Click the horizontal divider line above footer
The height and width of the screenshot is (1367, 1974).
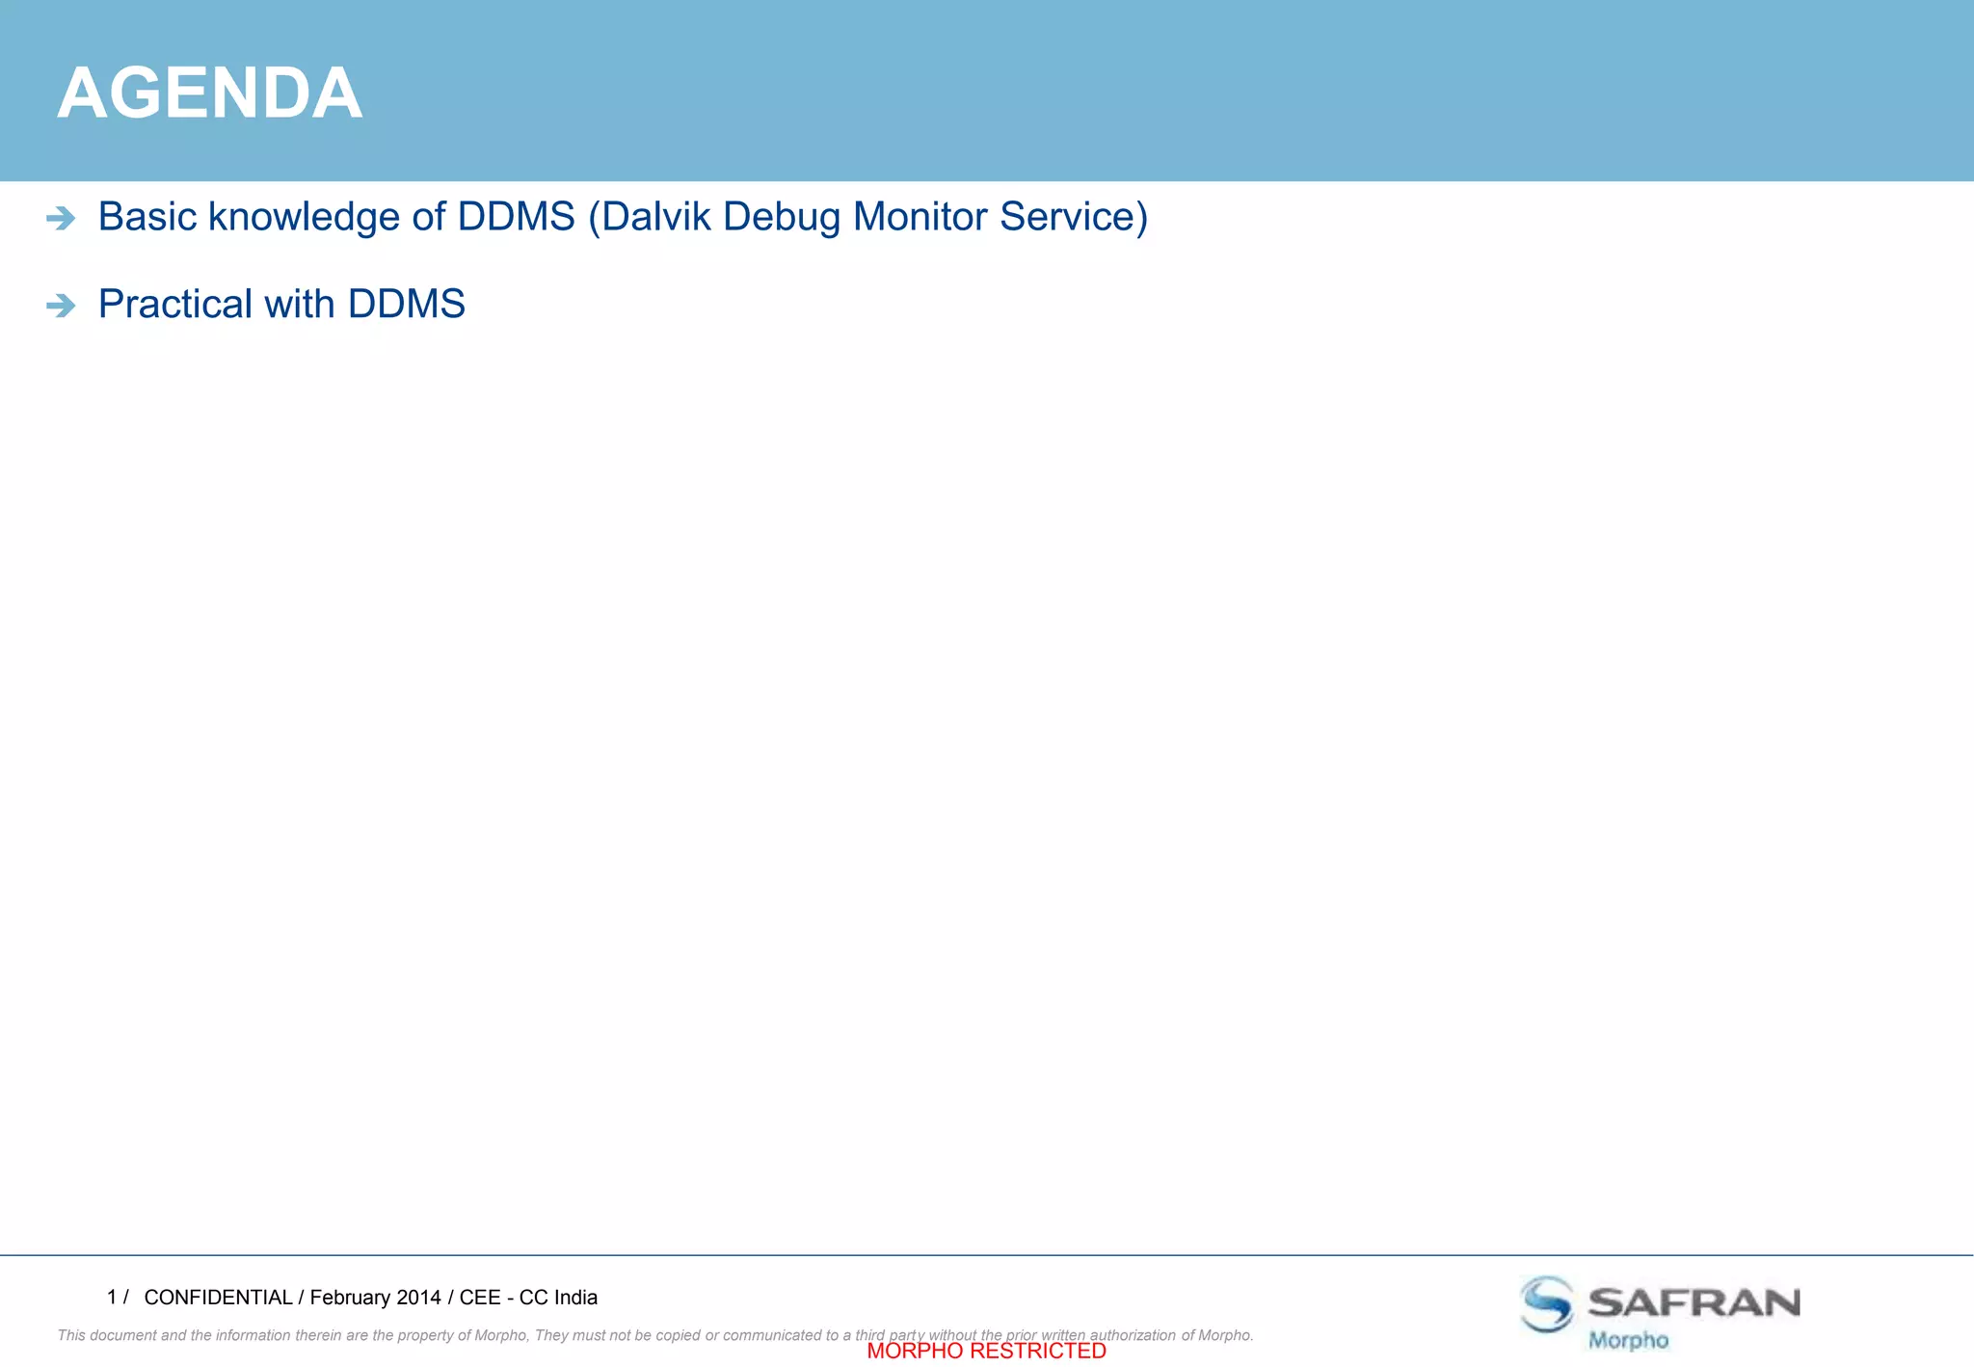click(987, 1255)
